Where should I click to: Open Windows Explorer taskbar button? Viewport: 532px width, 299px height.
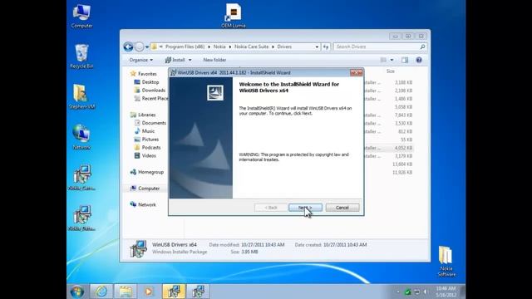[x=126, y=292]
